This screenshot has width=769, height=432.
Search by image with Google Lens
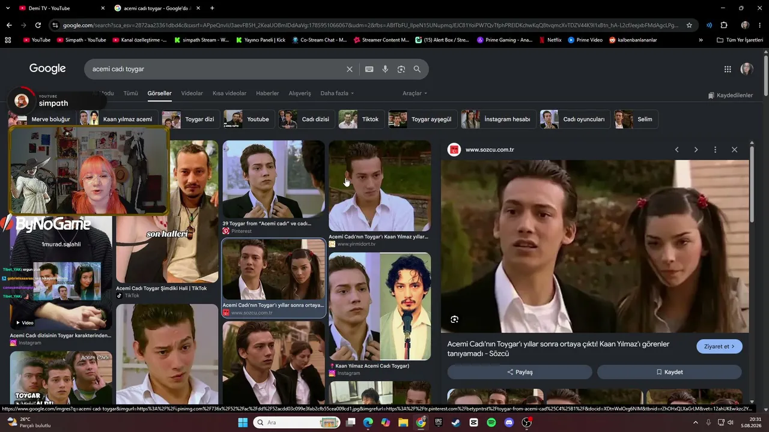tap(401, 69)
